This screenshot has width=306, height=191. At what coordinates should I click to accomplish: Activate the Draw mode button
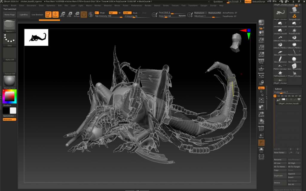(55, 14)
